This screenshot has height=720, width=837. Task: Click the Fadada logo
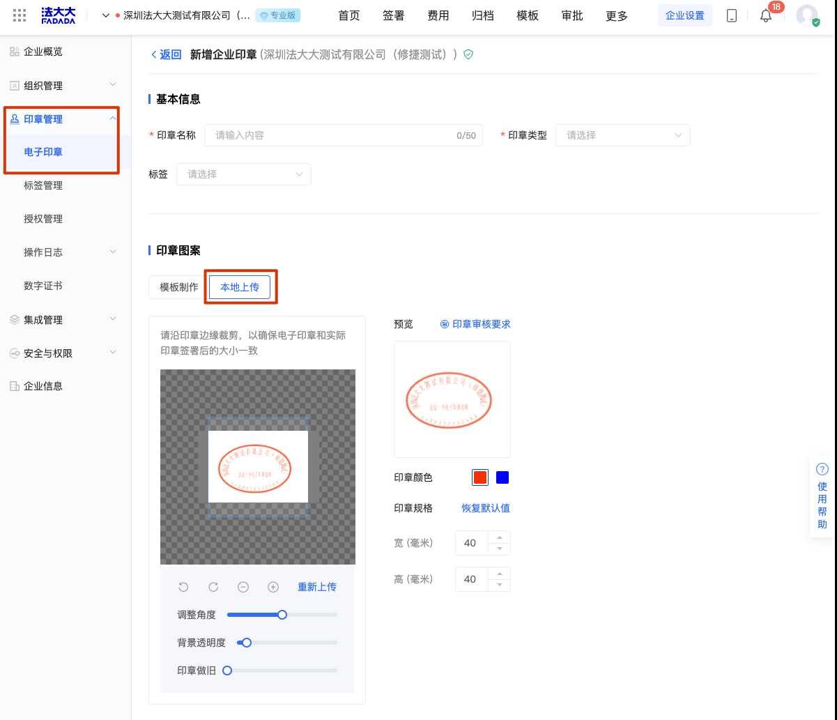click(x=58, y=15)
